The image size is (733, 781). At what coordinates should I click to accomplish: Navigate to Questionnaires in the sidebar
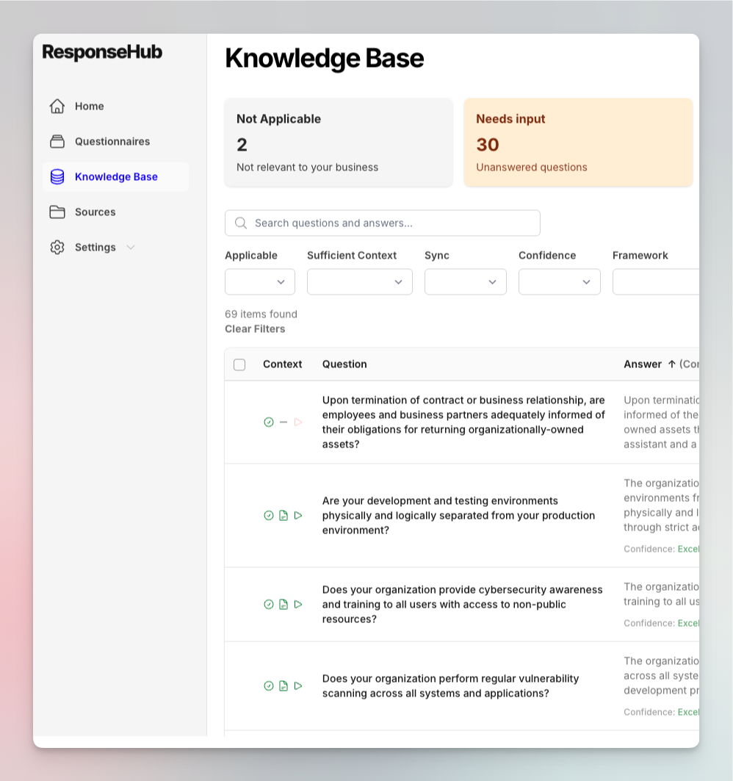click(x=112, y=141)
